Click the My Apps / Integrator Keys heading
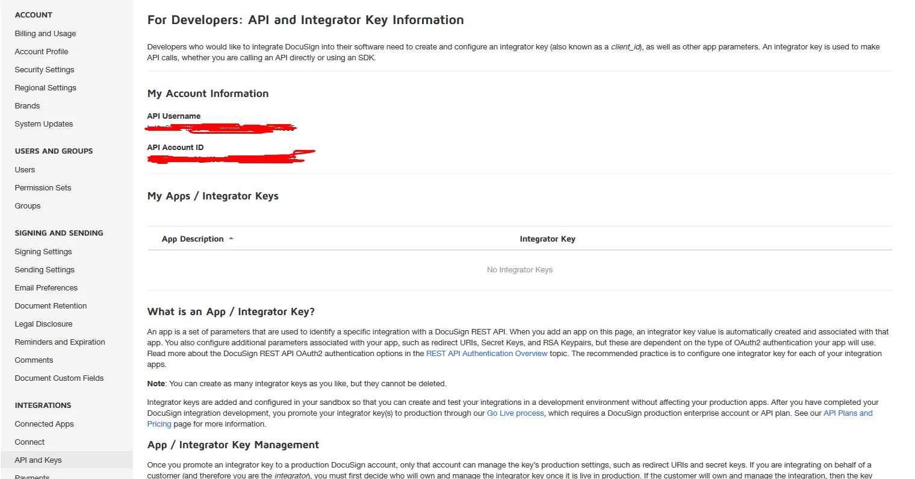915x479 pixels. (212, 196)
